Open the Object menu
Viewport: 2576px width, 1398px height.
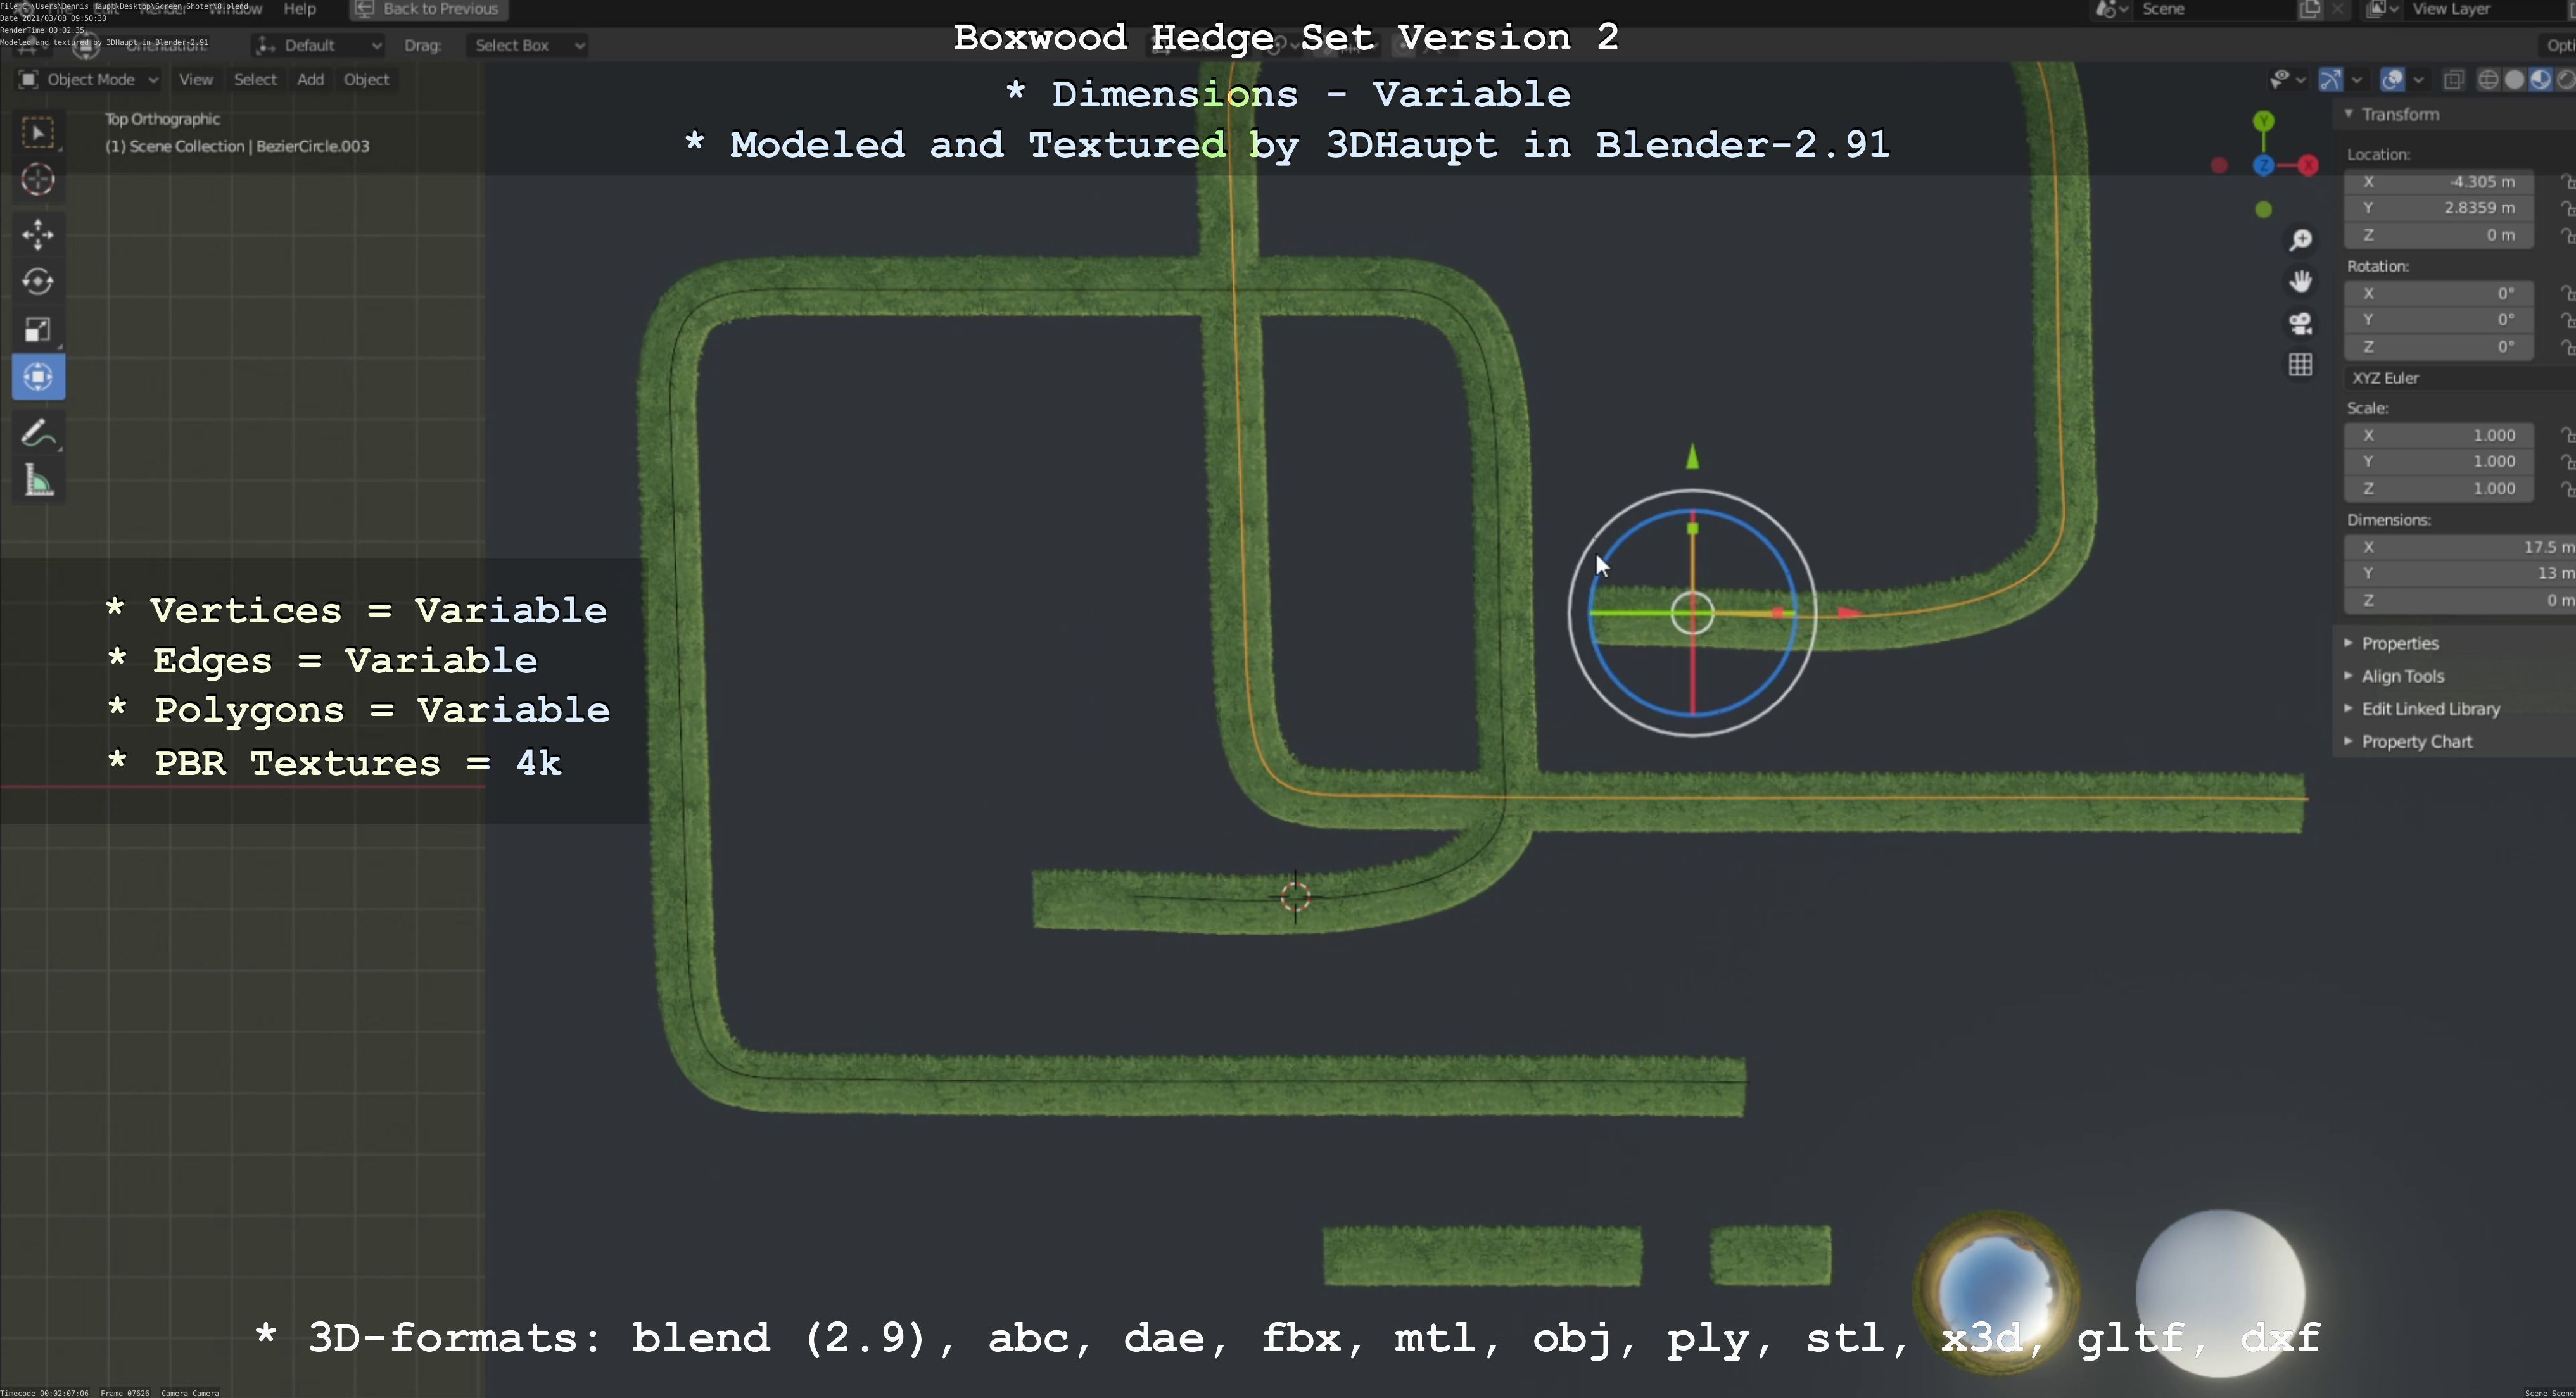tap(366, 80)
